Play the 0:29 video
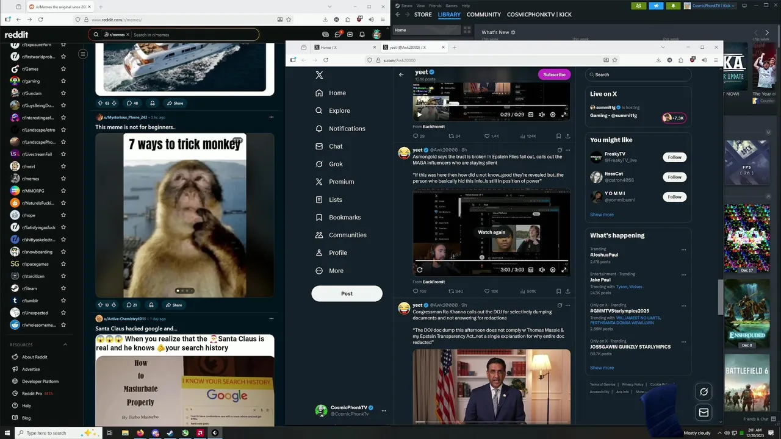The image size is (781, 439). pos(419,115)
